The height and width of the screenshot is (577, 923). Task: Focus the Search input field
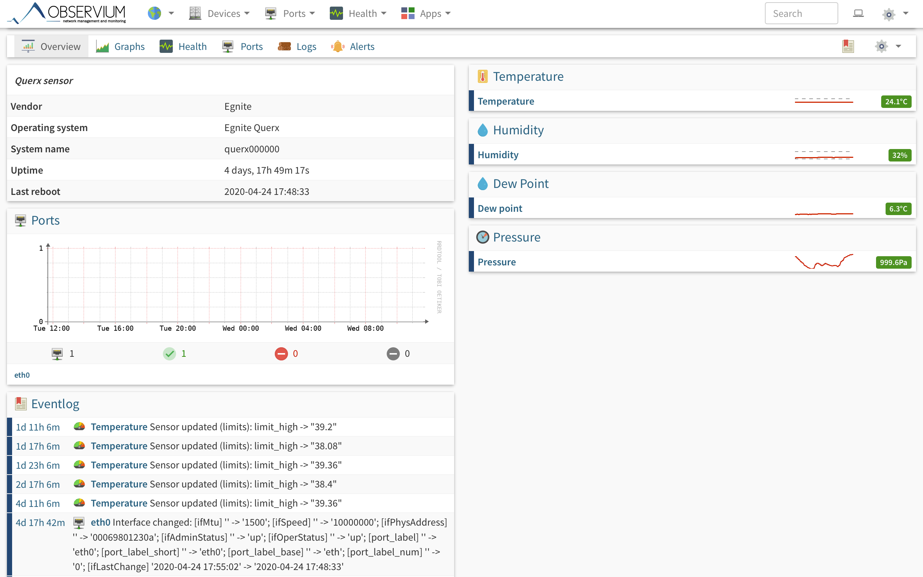coord(801,13)
